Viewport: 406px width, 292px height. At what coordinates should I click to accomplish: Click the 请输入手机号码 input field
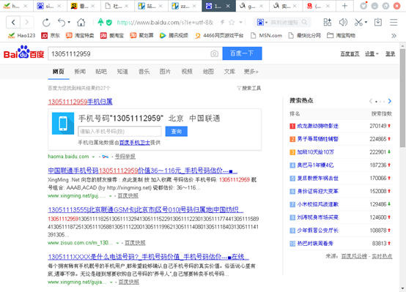pos(119,132)
